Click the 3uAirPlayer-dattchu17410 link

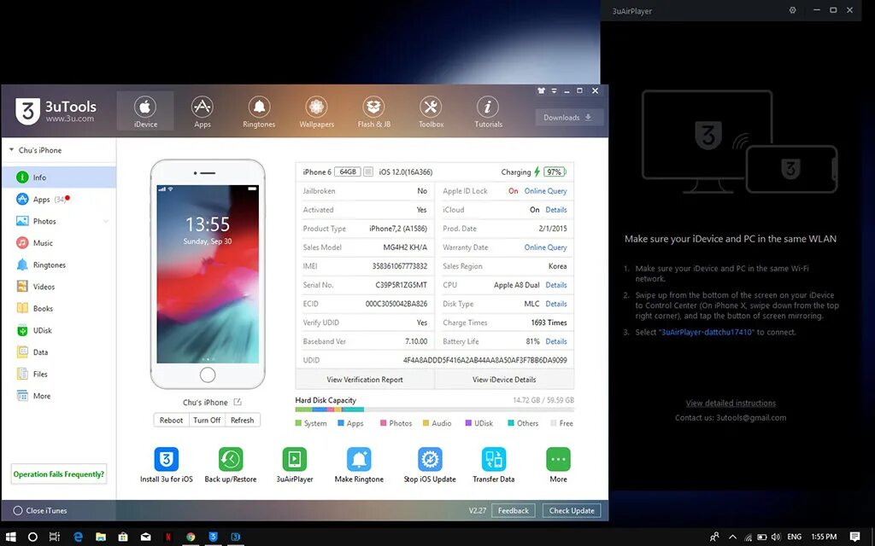707,332
